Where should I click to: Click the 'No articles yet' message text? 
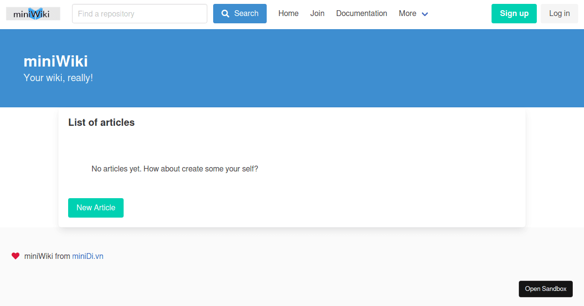pyautogui.click(x=174, y=169)
